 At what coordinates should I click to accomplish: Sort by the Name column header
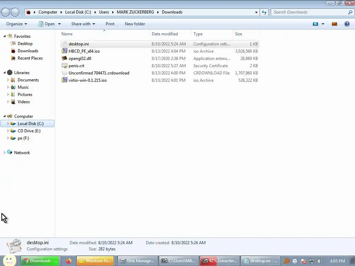[104, 34]
